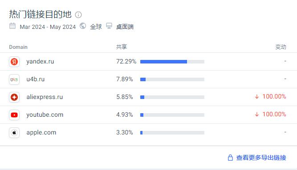Click the Mar 2024 - May 2024 date range

(48, 27)
